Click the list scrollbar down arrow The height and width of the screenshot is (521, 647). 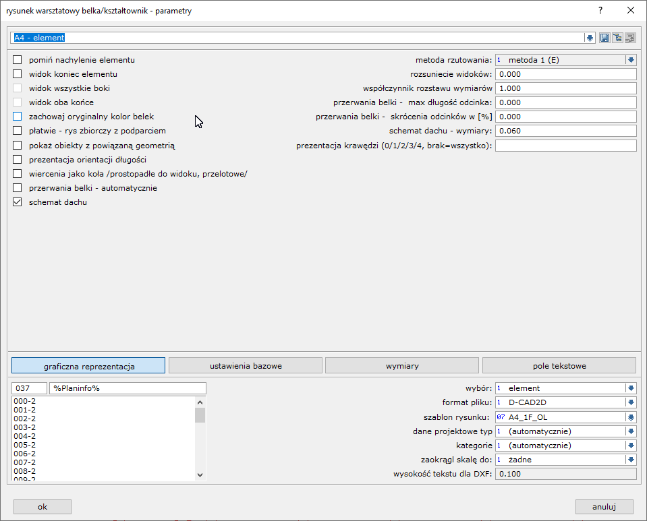(x=200, y=475)
